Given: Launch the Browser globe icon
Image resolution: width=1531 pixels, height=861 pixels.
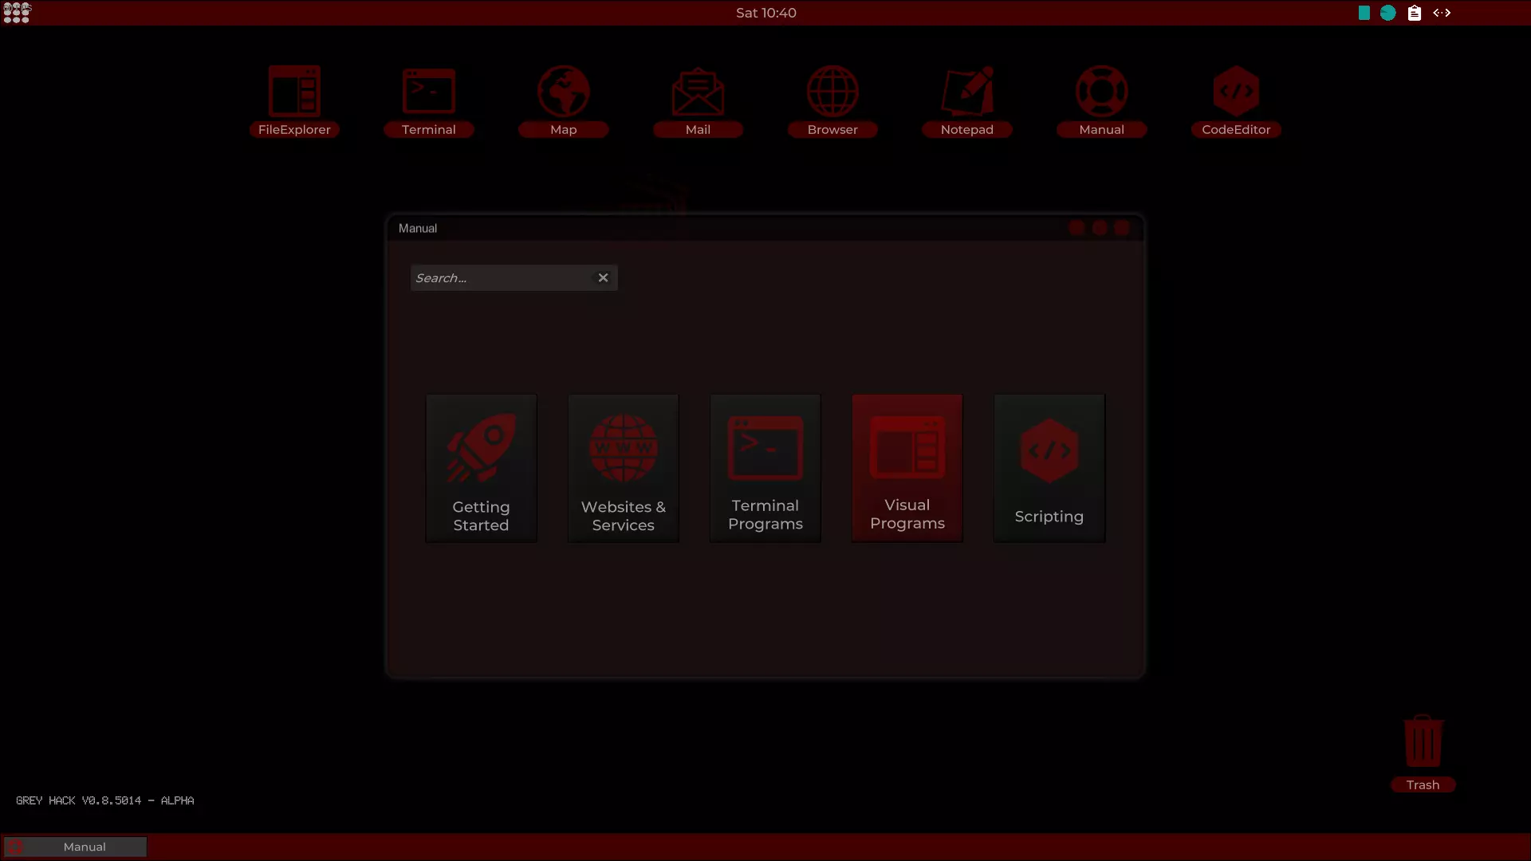Looking at the screenshot, I should (832, 92).
